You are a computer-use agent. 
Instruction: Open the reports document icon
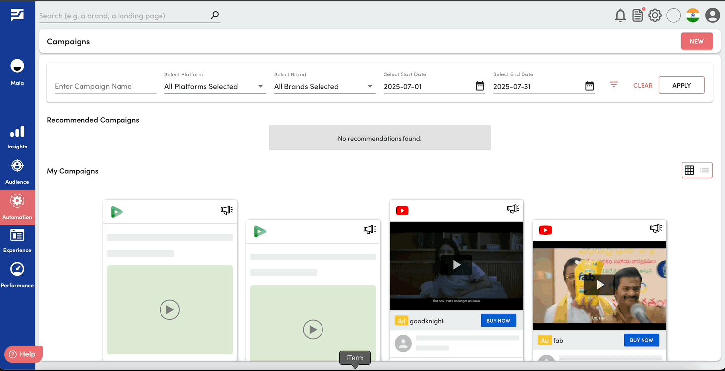click(x=638, y=15)
